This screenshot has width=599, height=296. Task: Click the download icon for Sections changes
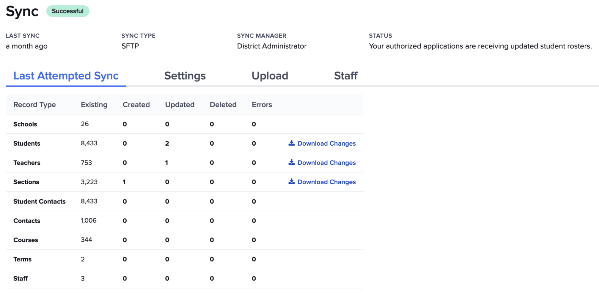pyautogui.click(x=291, y=182)
